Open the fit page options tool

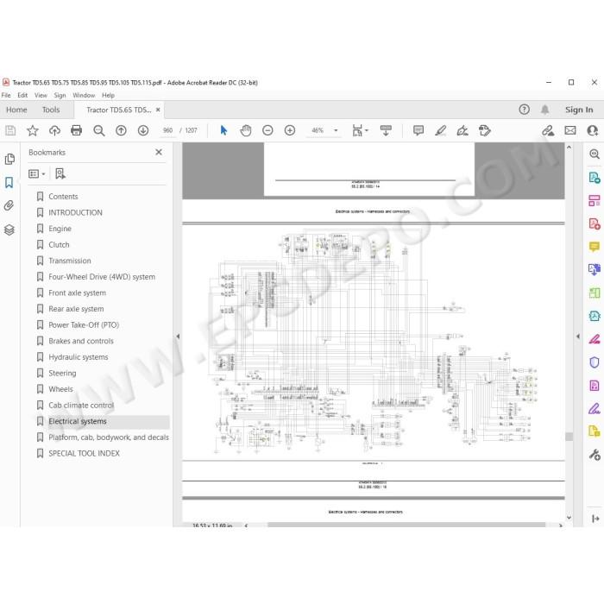pos(360,130)
